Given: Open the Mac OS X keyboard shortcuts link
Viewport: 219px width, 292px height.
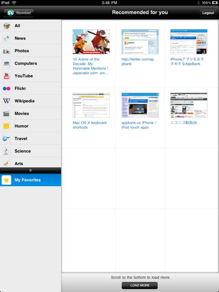Looking at the screenshot, I should click(89, 125).
